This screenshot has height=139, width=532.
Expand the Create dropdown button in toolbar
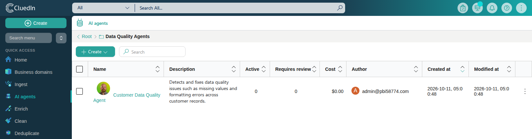(95, 52)
